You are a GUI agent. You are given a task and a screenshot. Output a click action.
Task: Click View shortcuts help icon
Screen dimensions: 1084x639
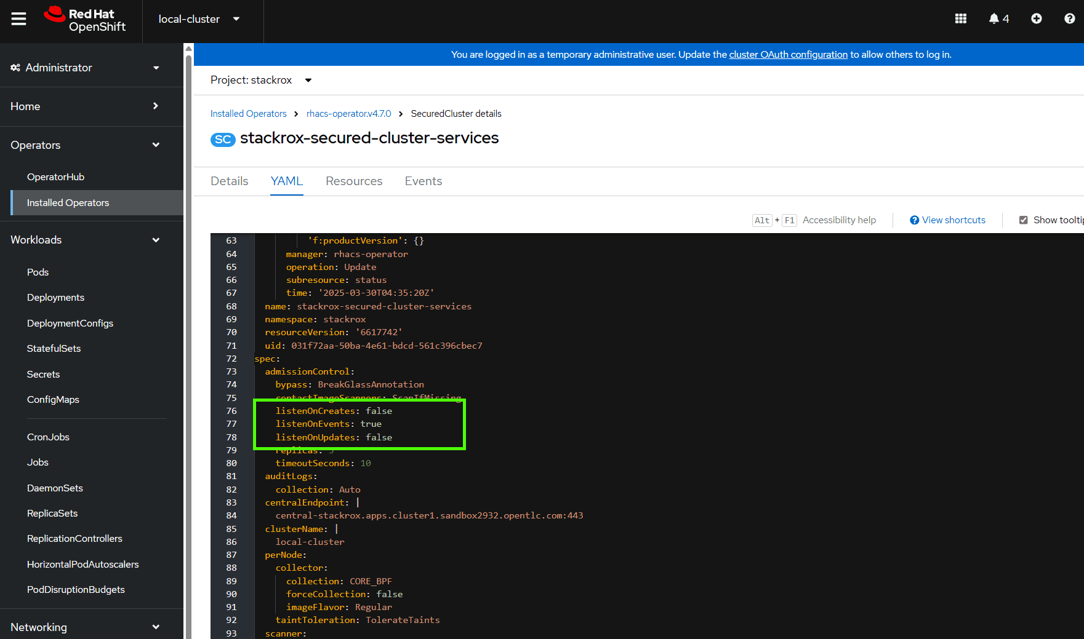coord(914,220)
